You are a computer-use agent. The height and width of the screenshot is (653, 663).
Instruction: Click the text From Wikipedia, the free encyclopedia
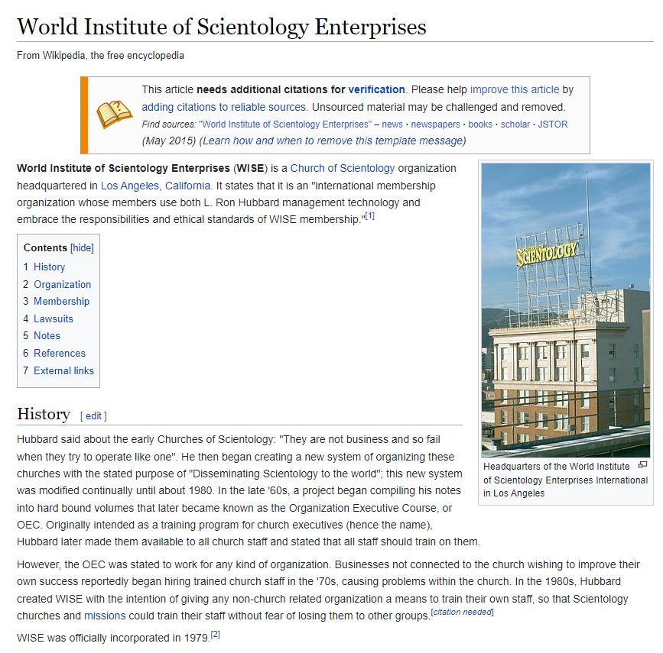pyautogui.click(x=101, y=55)
